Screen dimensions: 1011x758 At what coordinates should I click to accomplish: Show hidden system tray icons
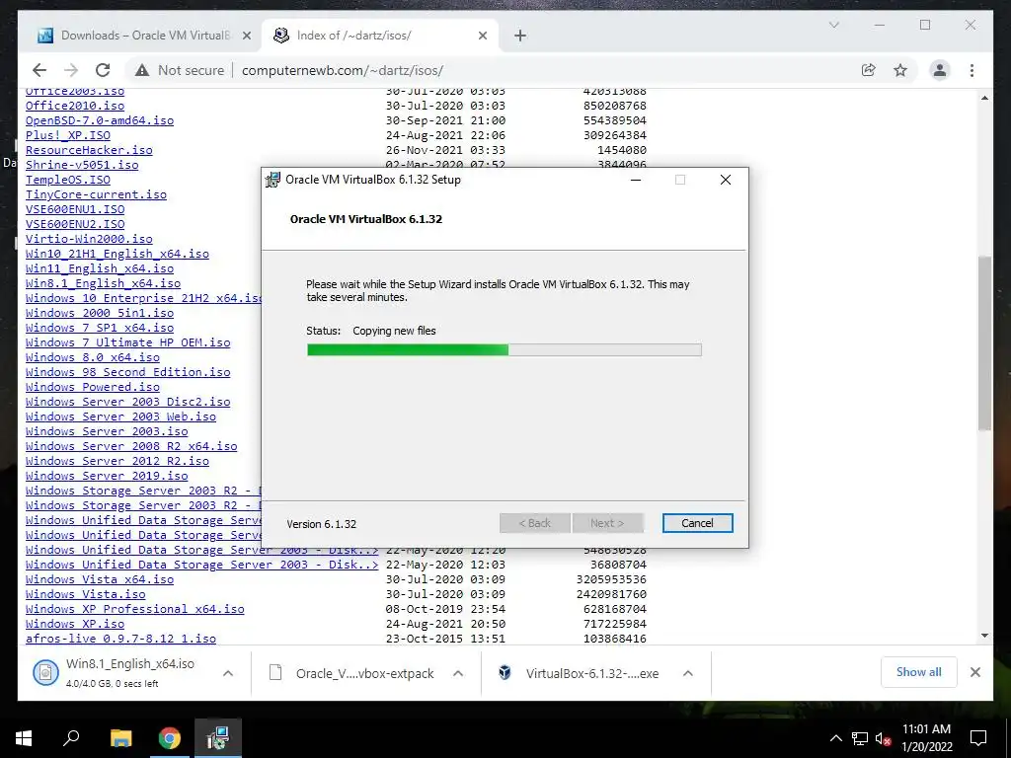pyautogui.click(x=835, y=738)
